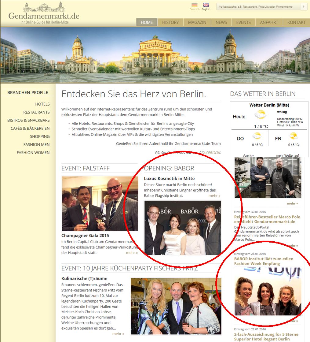Viewport: 310px width, 342px height.
Task: Click the 'mehr Wetter auf' link
Action: (x=288, y=155)
